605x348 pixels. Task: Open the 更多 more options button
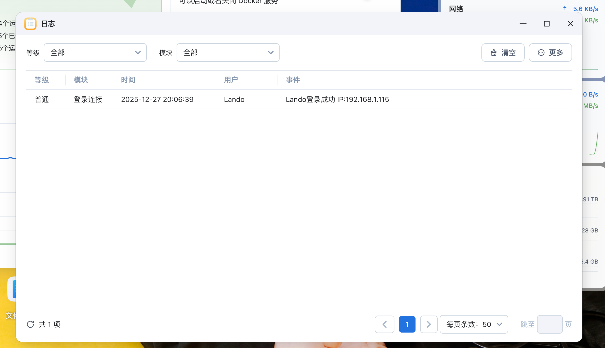pyautogui.click(x=550, y=53)
